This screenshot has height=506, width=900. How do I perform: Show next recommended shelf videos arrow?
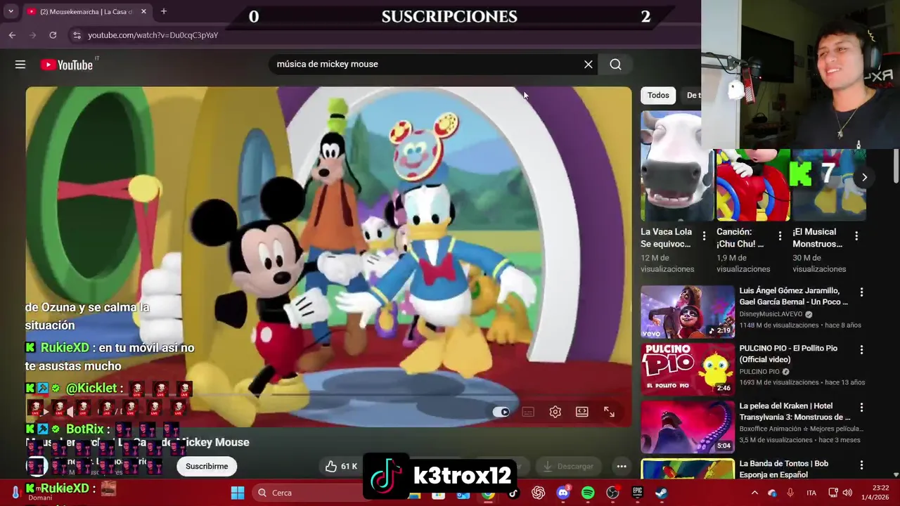point(864,177)
